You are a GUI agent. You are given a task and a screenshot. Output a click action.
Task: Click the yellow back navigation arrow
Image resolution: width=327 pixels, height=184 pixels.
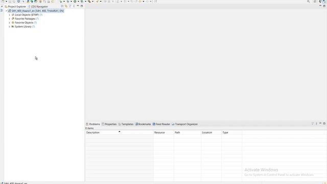click(x=140, y=2)
